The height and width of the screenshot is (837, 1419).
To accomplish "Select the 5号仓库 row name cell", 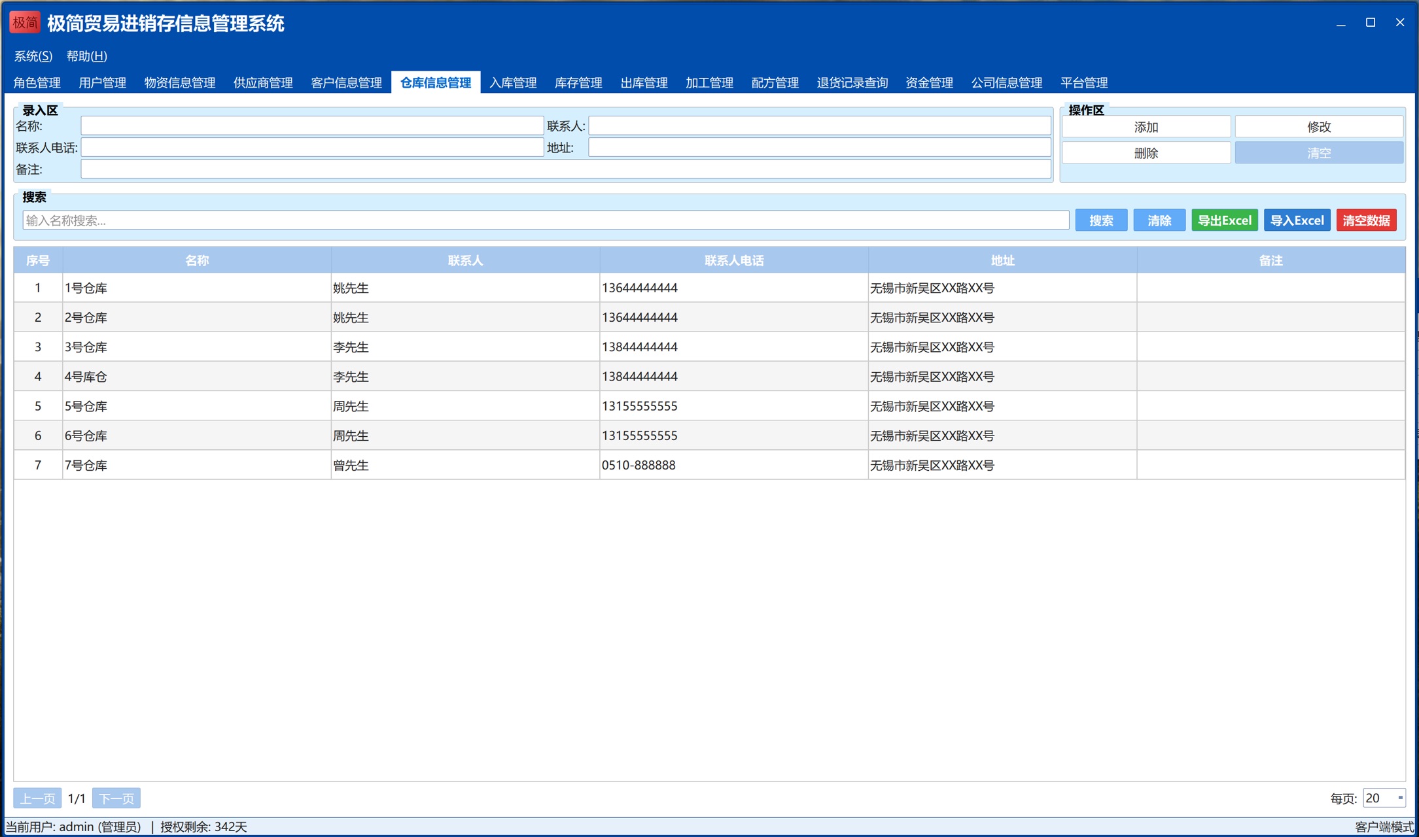I will point(197,406).
